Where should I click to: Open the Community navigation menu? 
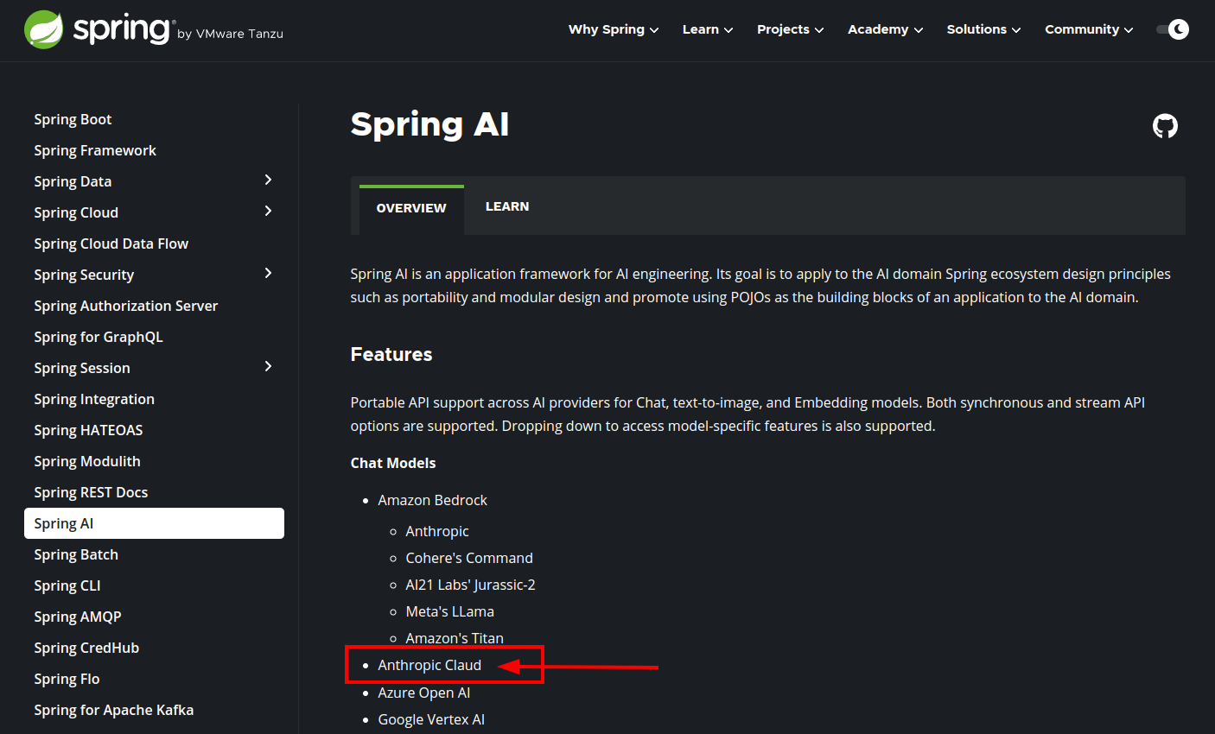(1089, 29)
